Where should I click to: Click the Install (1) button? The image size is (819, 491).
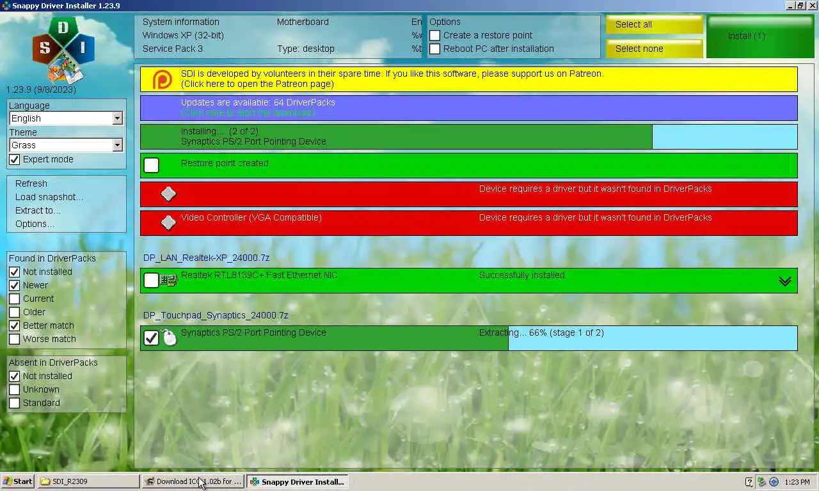pos(760,36)
